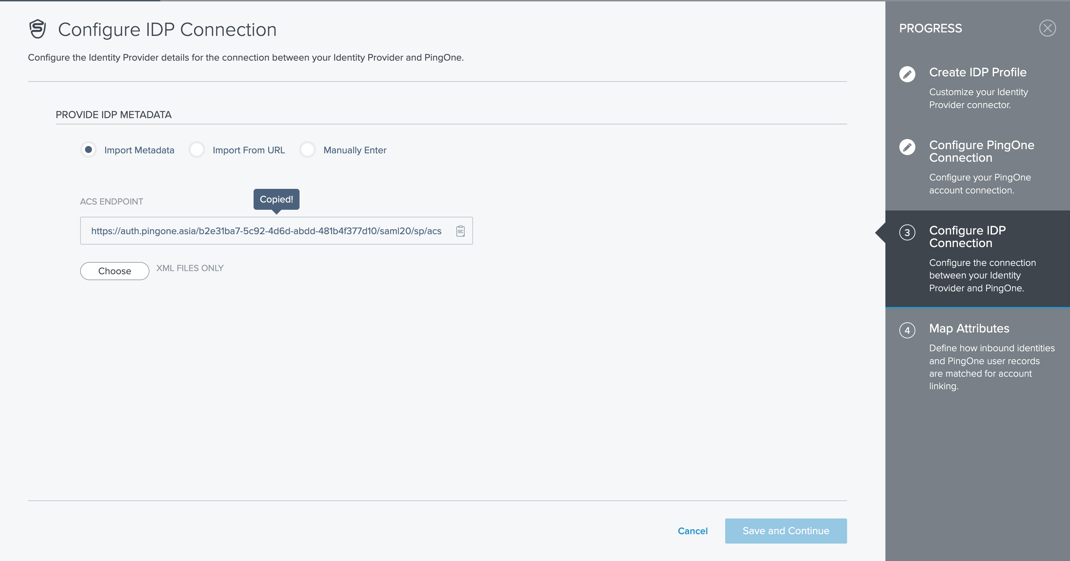The image size is (1070, 561).
Task: Click the pencil icon on Create IDP Profile
Action: pos(908,74)
